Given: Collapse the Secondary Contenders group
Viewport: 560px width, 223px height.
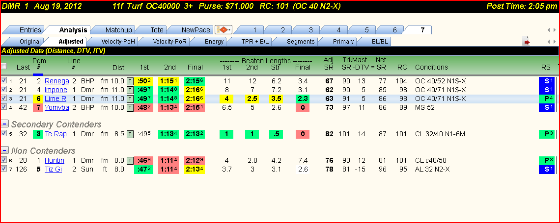Looking at the screenshot, I should pos(4,124).
